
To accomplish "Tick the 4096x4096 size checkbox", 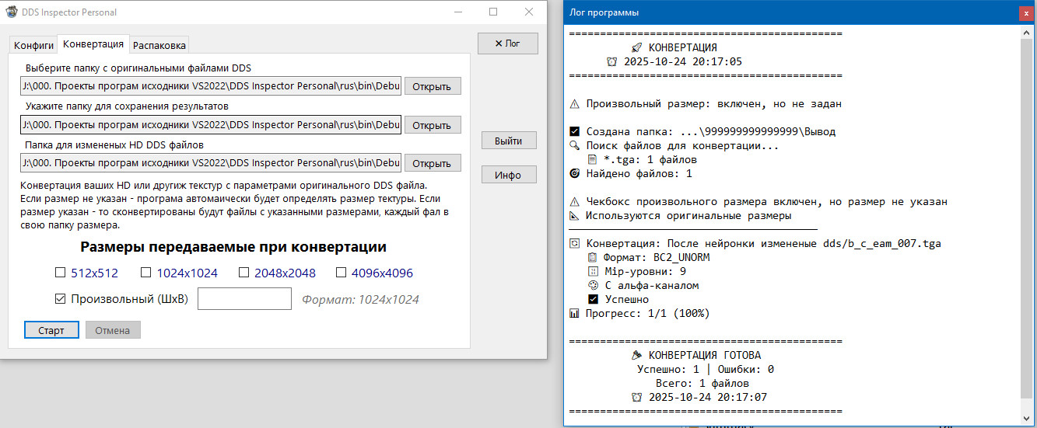I will pos(341,273).
